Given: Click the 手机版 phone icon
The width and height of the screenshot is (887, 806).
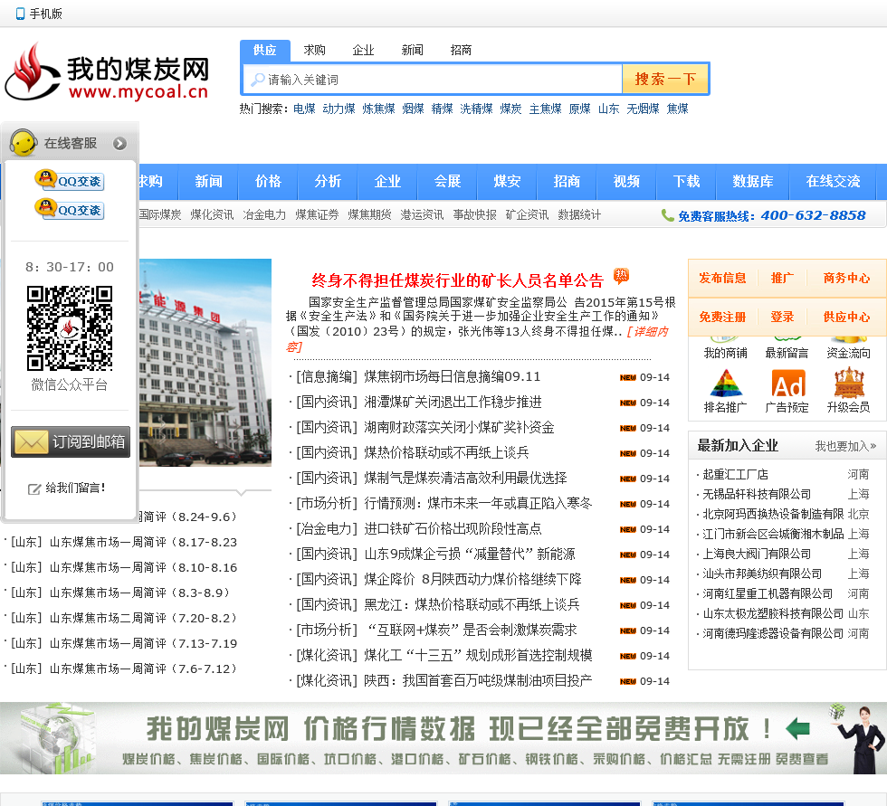Looking at the screenshot, I should click(20, 14).
